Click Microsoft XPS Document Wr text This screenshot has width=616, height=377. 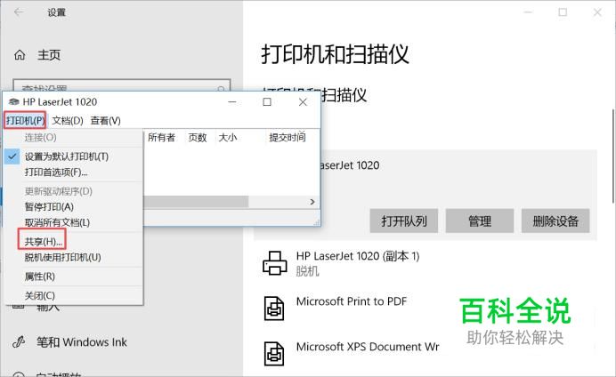[x=368, y=347]
